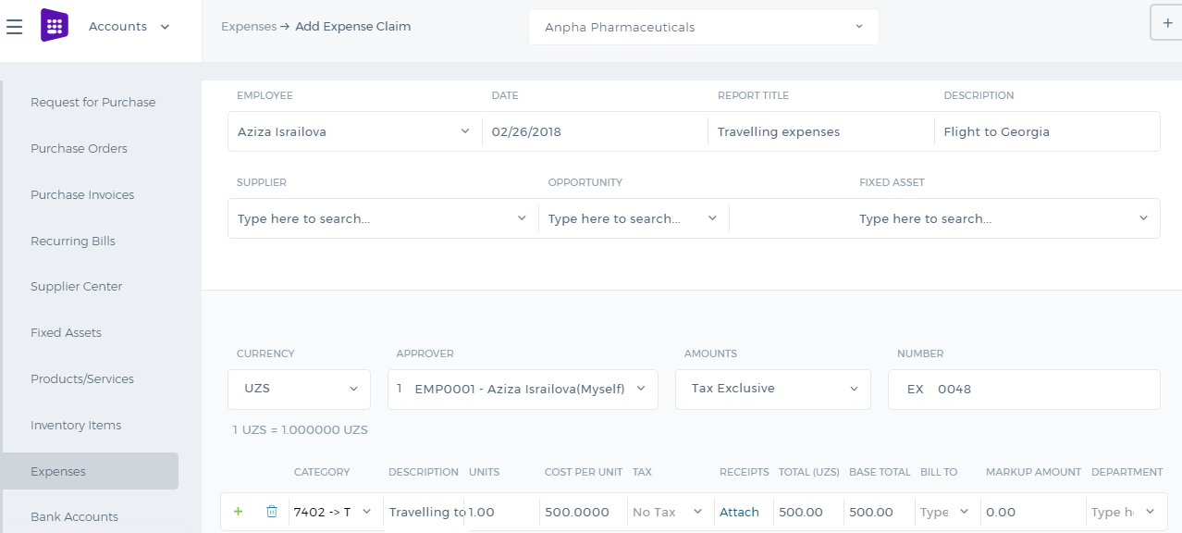Expand the Accounts module dropdown
This screenshot has width=1182, height=533.
129,27
